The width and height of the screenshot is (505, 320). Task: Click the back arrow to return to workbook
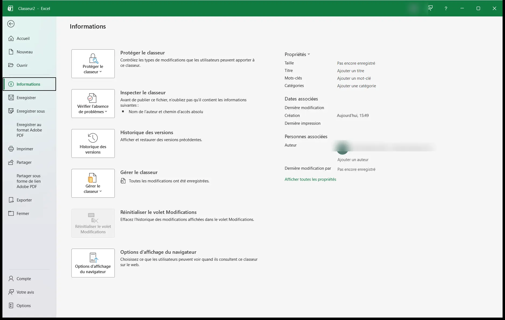11,24
